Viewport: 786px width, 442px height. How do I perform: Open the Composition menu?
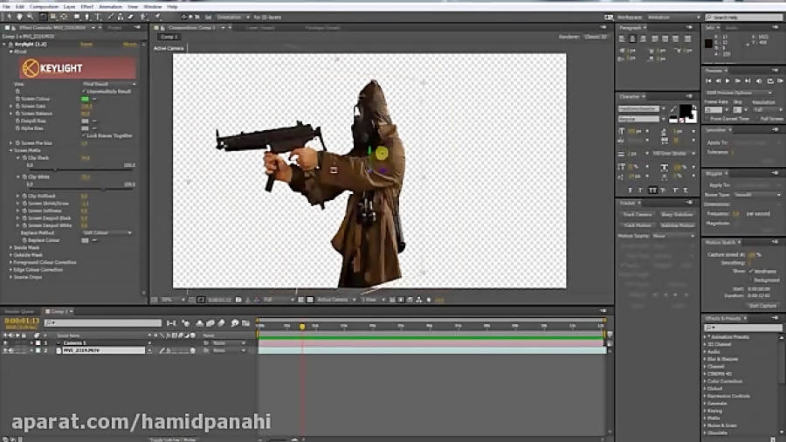pos(44,7)
